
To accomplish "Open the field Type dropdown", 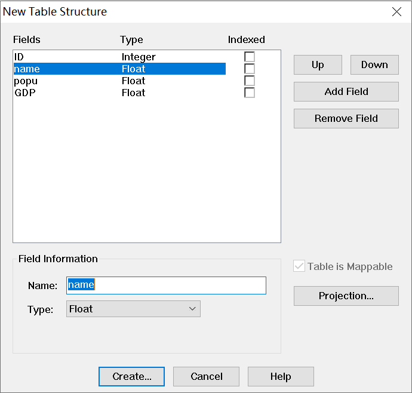I will coord(133,309).
